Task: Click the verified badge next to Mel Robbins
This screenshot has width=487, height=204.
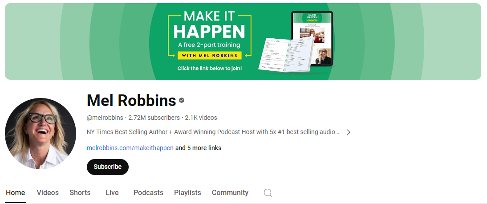Action: (x=182, y=100)
